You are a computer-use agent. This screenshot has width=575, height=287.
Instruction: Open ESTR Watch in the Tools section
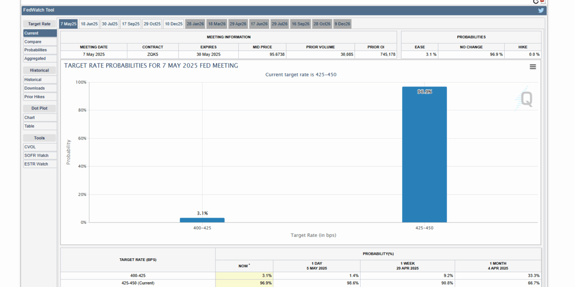coord(40,164)
